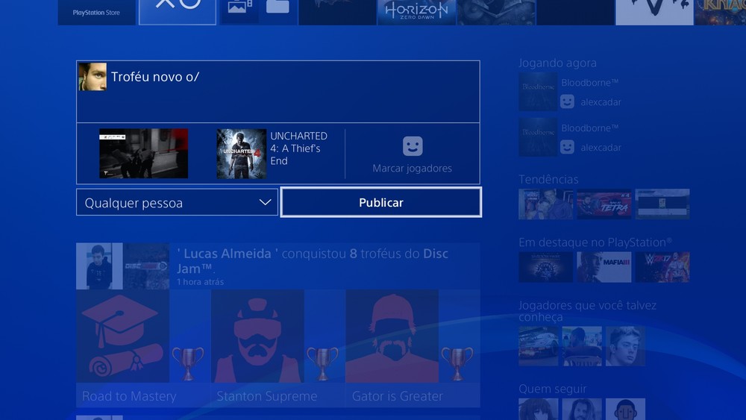Screen dimensions: 746x420
Task: Click the 1 hora atrás timestamp
Action: 200,282
